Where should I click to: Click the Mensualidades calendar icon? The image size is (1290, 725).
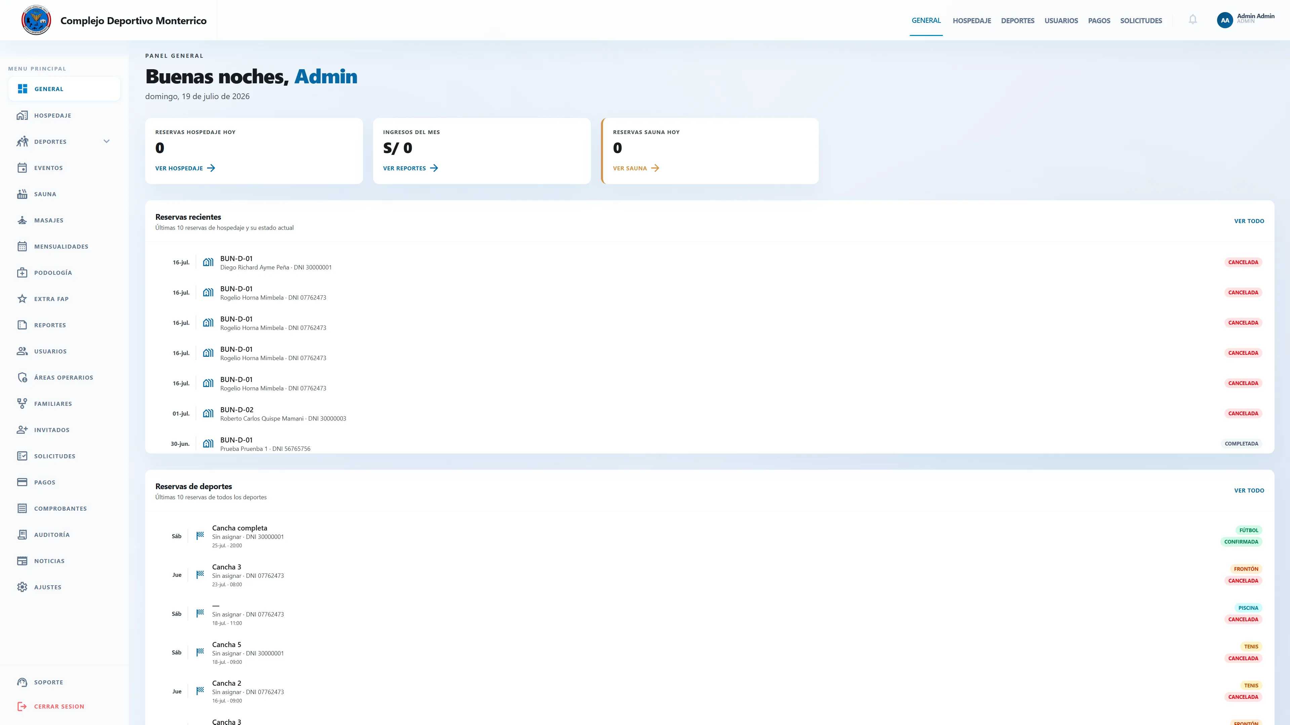point(22,246)
